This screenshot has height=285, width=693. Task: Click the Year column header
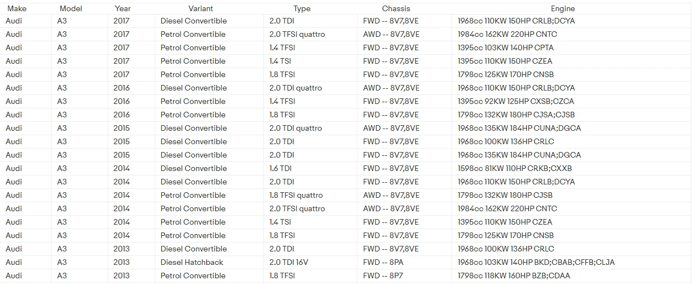[x=123, y=8]
